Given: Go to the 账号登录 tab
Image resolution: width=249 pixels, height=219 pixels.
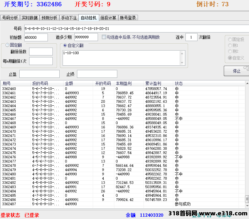Looking at the screenshot, I should [128, 18].
